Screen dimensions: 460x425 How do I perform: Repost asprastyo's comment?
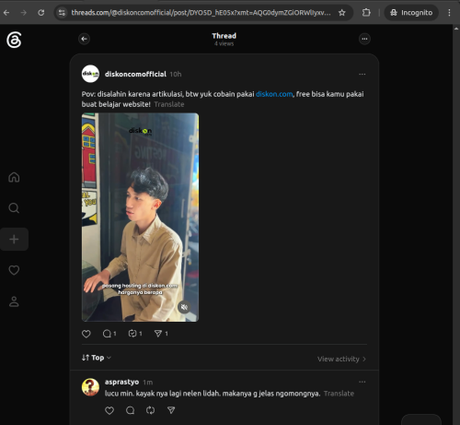click(150, 410)
